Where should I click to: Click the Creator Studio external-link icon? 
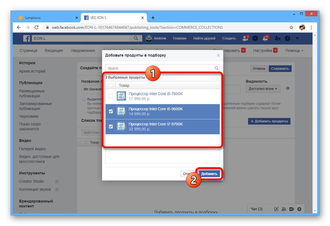click(57, 181)
